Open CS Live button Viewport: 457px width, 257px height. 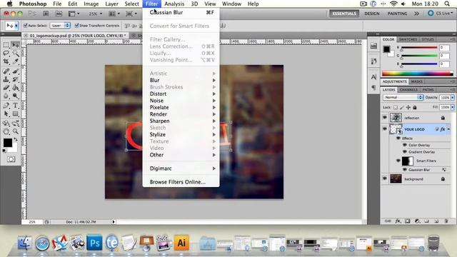tap(440, 14)
